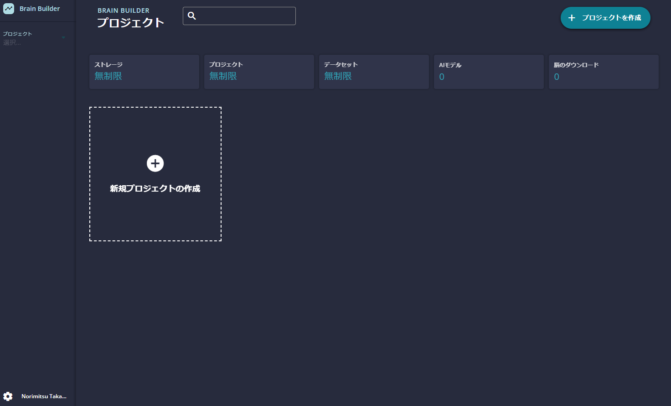Click the project search input field
The image size is (671, 406).
pos(239,16)
